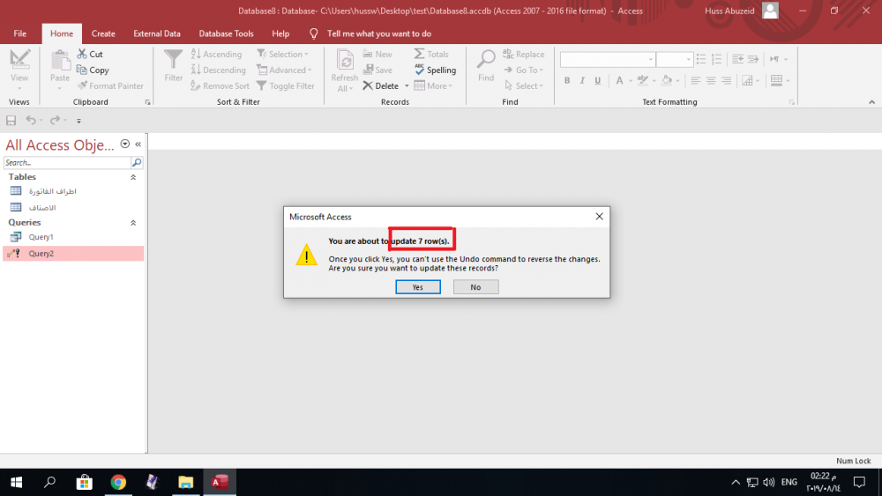Click the Undo arrow in quick access toolbar

(x=31, y=120)
